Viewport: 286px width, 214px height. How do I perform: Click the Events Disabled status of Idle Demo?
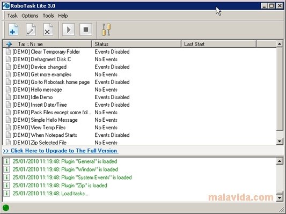(112, 97)
